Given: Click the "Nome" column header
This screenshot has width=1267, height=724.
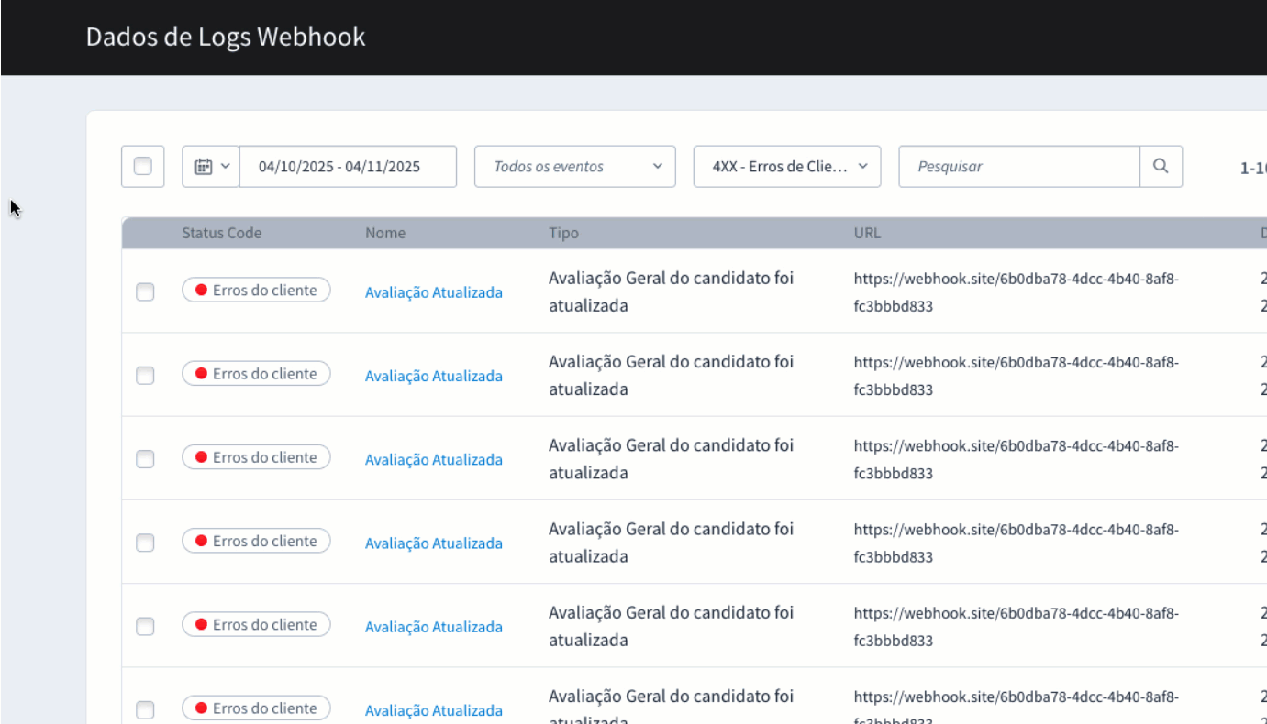Looking at the screenshot, I should [x=384, y=233].
